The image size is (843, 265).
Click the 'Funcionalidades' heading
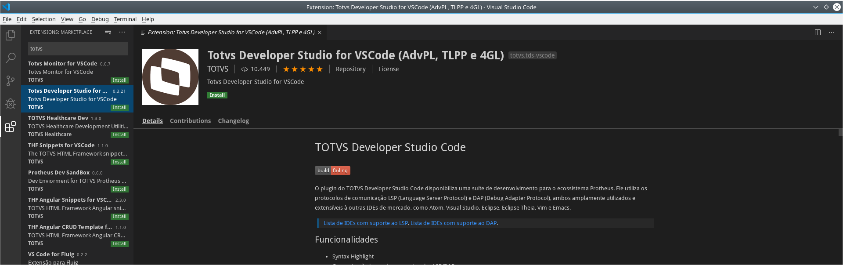346,240
